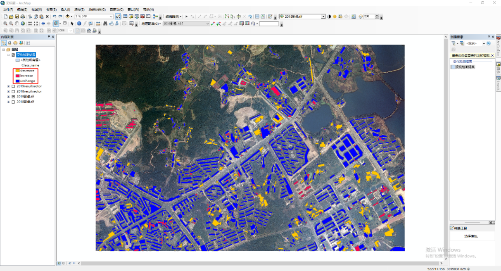This screenshot has width=501, height=271.
Task: Click the Save document icon
Action: click(17, 17)
